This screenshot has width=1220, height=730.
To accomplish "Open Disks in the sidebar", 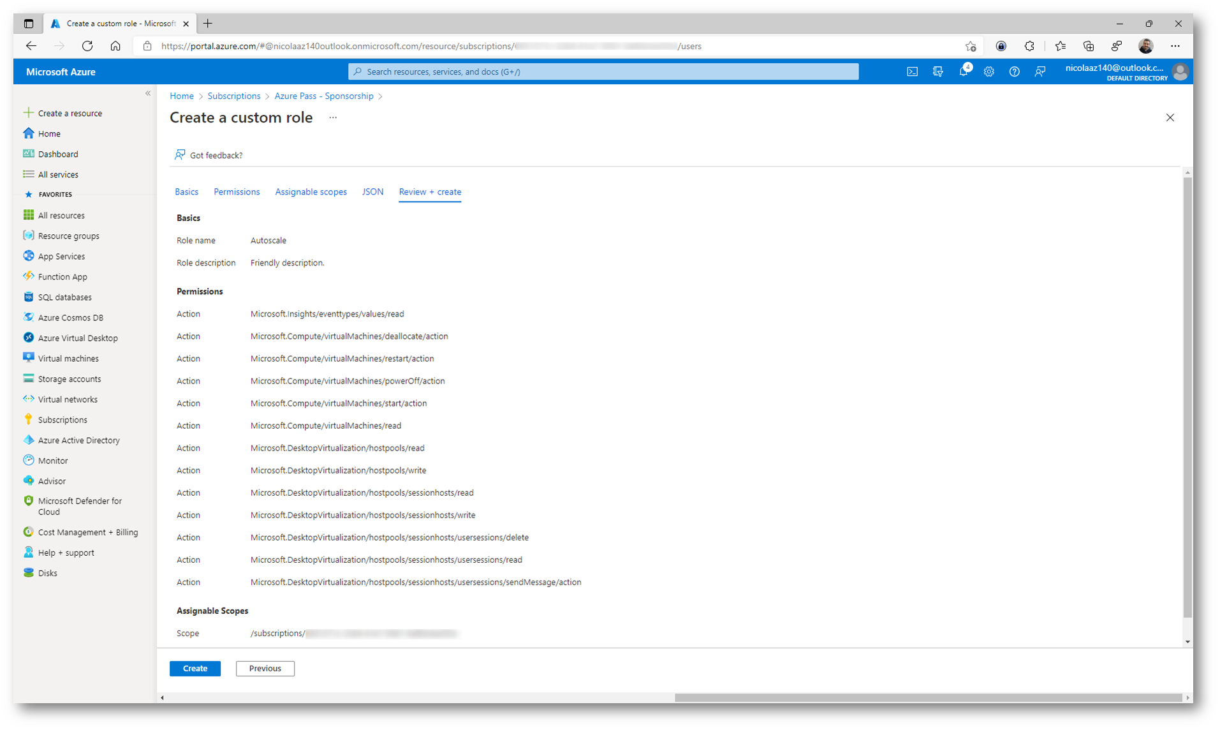I will click(x=47, y=572).
